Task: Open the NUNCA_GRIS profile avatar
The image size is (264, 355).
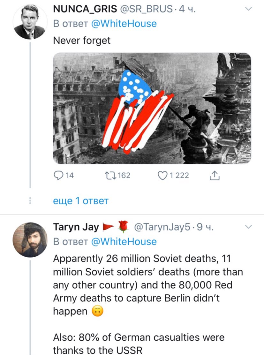Action: coord(30,22)
